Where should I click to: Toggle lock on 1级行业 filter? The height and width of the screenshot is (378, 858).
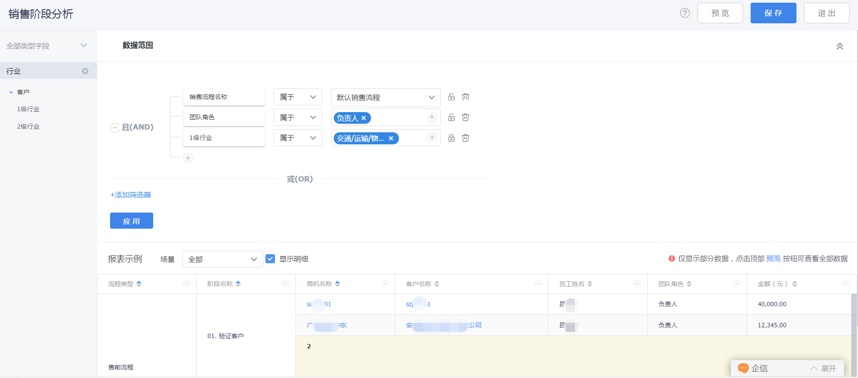click(x=451, y=138)
